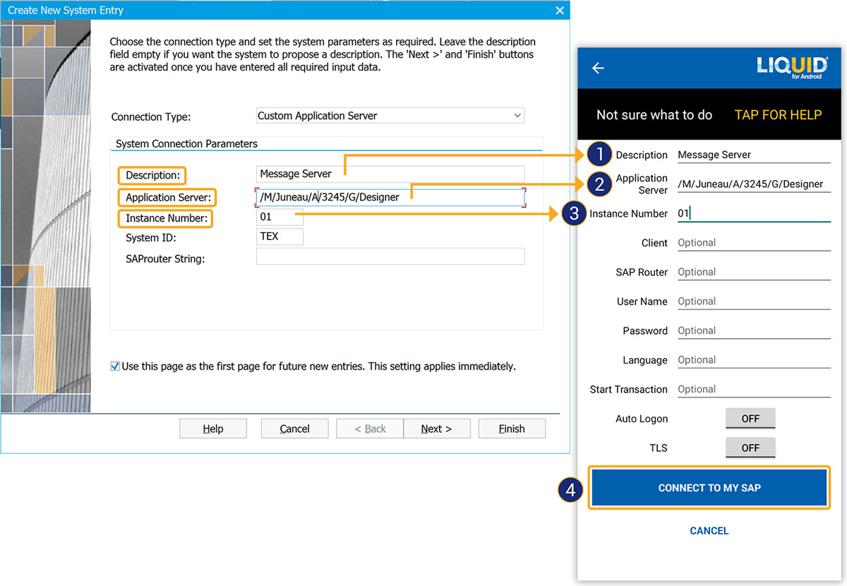Screen dimensions: 847x586
Task: Toggle the TLS switch
Action: [x=750, y=448]
